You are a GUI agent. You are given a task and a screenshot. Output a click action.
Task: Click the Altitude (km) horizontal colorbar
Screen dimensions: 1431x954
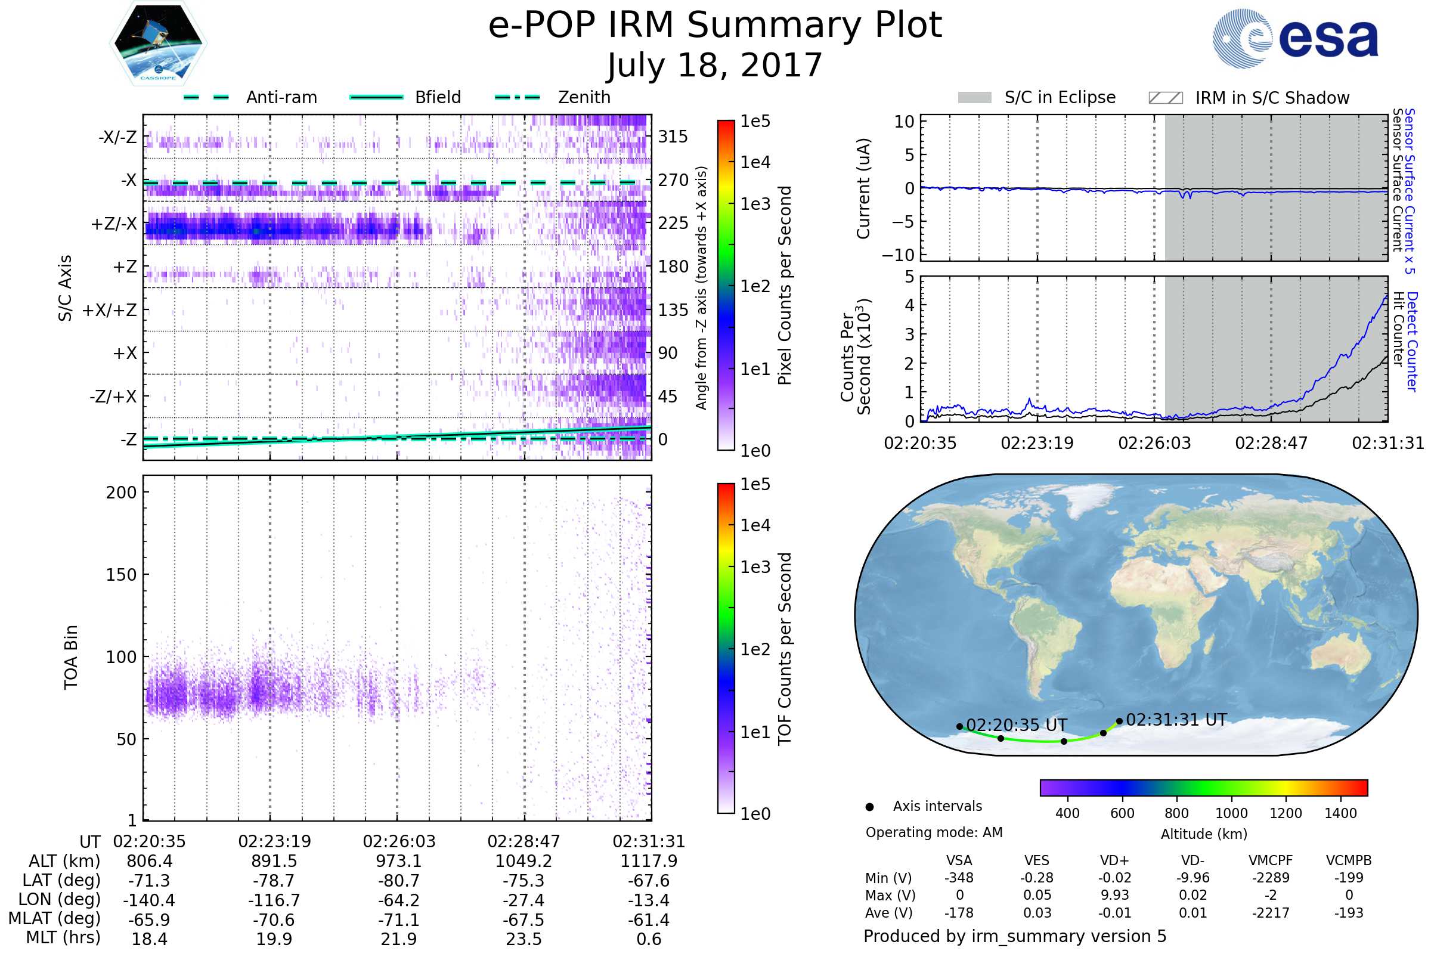tap(1203, 787)
